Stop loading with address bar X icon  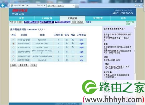(44, 6)
